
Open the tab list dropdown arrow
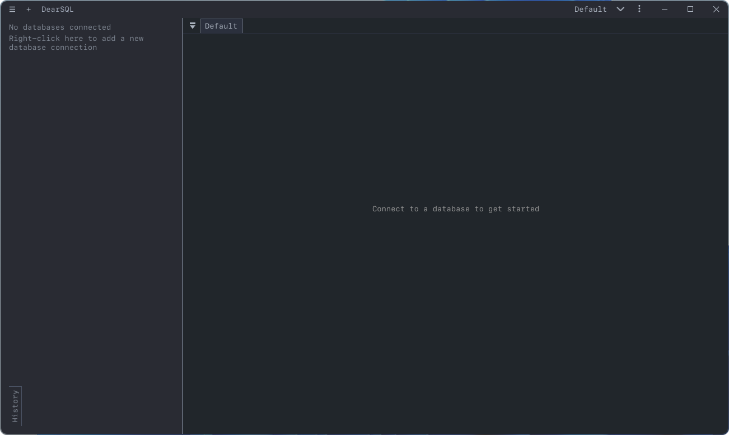pyautogui.click(x=193, y=26)
